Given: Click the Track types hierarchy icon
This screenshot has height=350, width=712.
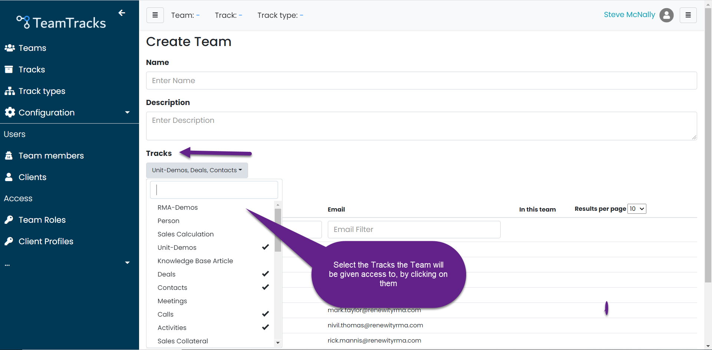Looking at the screenshot, I should point(10,91).
